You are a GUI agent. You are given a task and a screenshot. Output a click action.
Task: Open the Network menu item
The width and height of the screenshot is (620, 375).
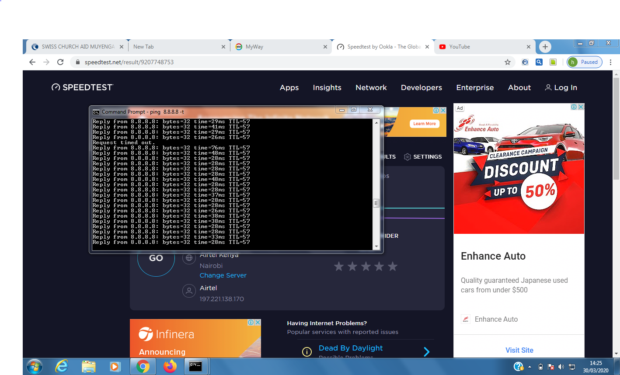pyautogui.click(x=371, y=87)
